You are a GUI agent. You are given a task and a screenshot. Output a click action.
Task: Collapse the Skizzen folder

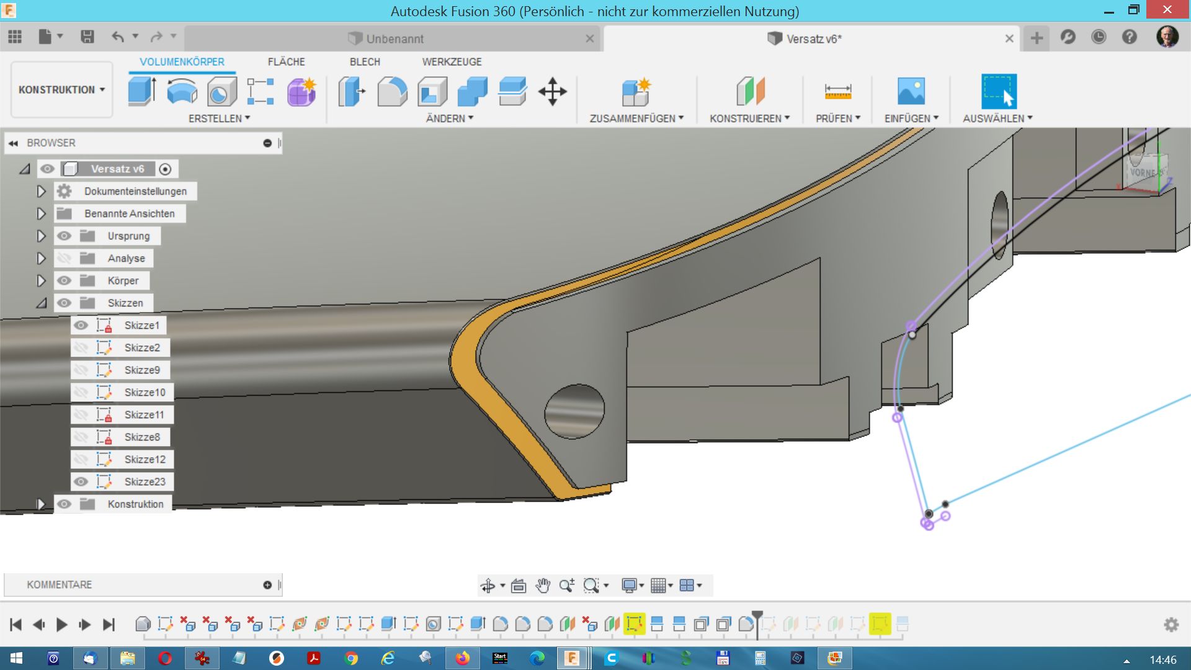(x=41, y=303)
